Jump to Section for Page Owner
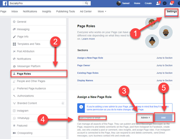Screen dimensions: 180x139 (164, 65)
